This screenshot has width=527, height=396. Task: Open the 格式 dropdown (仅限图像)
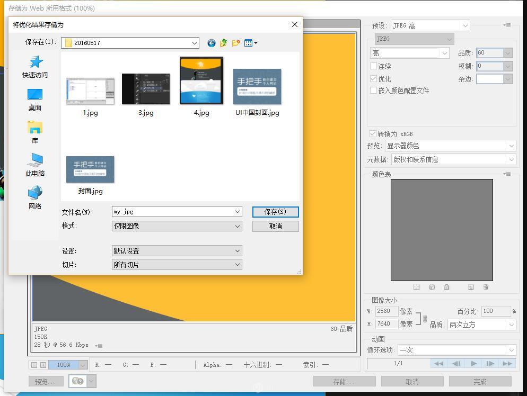[177, 226]
